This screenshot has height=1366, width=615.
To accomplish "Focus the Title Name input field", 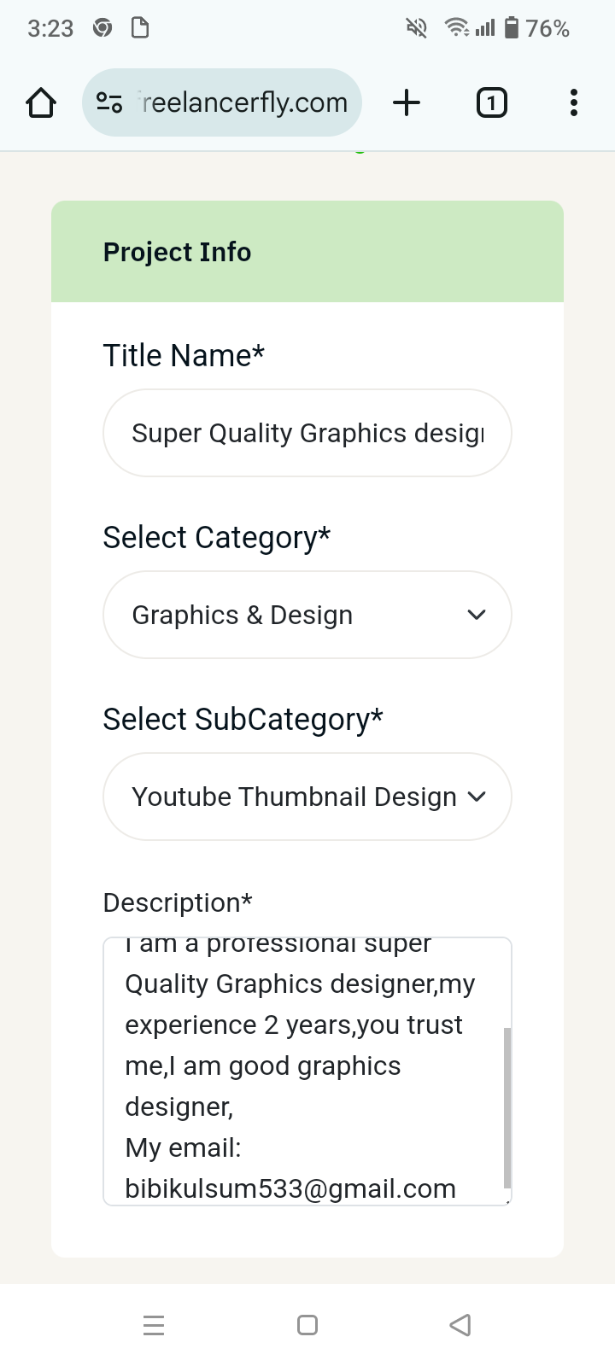I will tap(307, 433).
